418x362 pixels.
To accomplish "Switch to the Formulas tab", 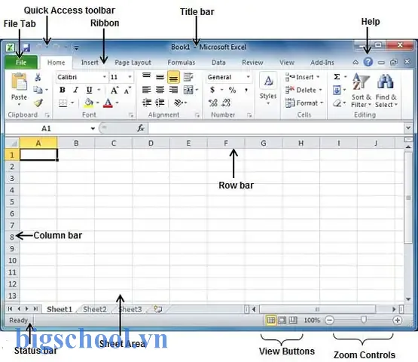I will click(182, 63).
